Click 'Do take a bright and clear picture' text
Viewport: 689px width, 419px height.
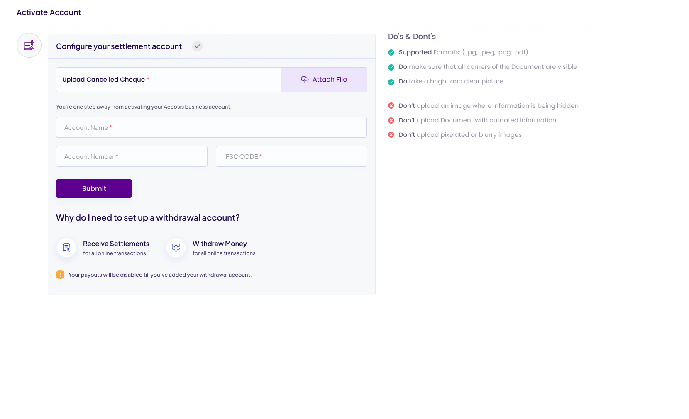pos(451,81)
